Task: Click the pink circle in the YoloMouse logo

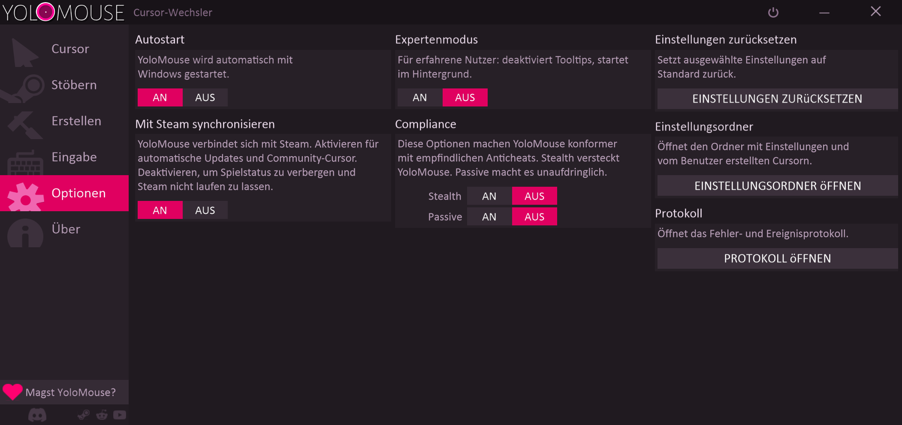Action: (x=45, y=12)
